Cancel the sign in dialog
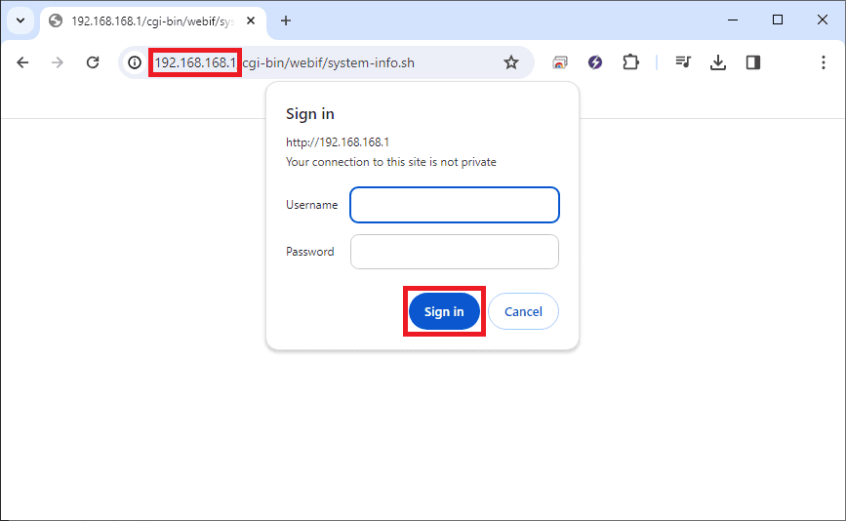 (x=523, y=311)
